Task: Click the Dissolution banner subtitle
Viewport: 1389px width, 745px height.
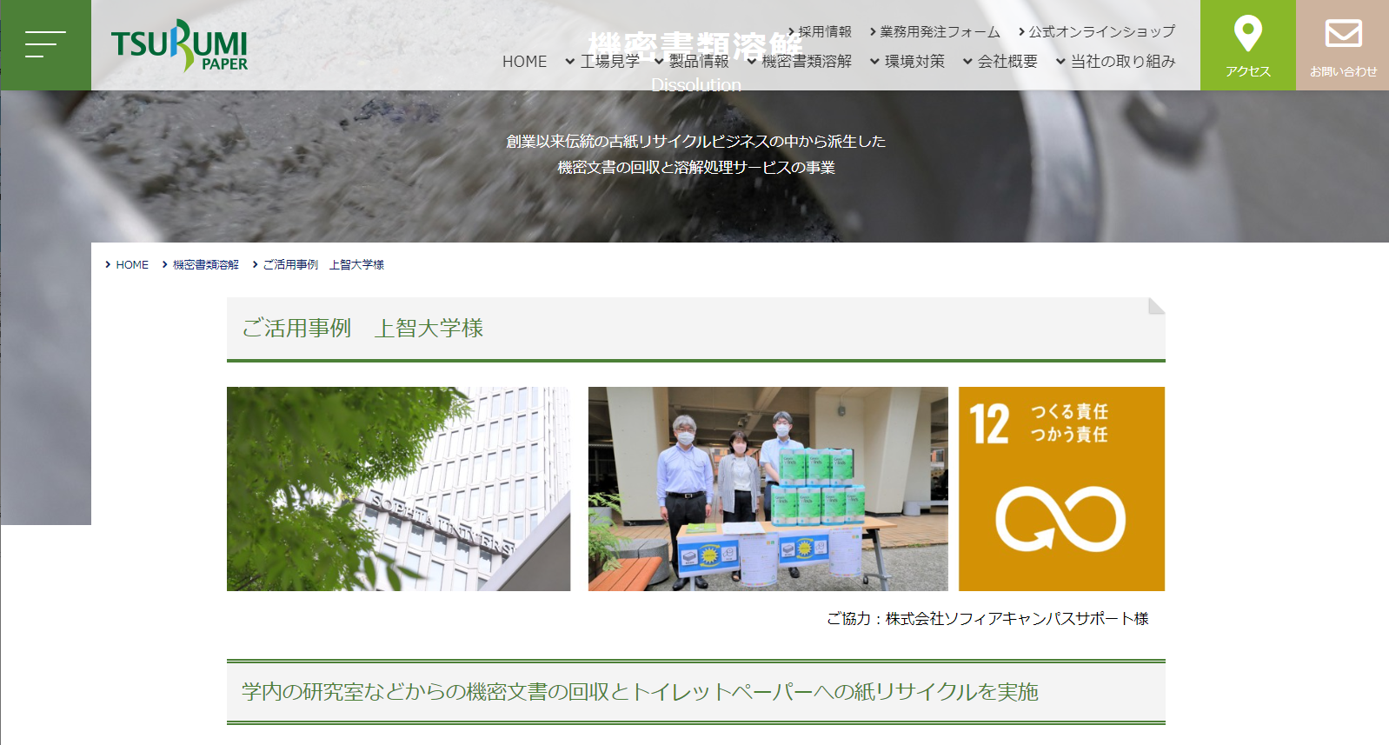Action: pos(695,85)
